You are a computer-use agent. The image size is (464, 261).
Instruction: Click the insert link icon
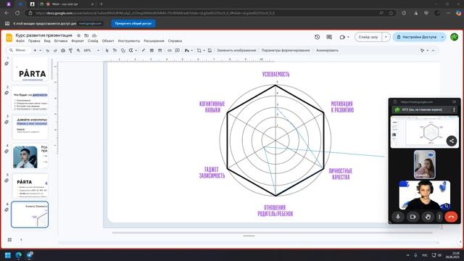pyautogui.click(x=170, y=51)
